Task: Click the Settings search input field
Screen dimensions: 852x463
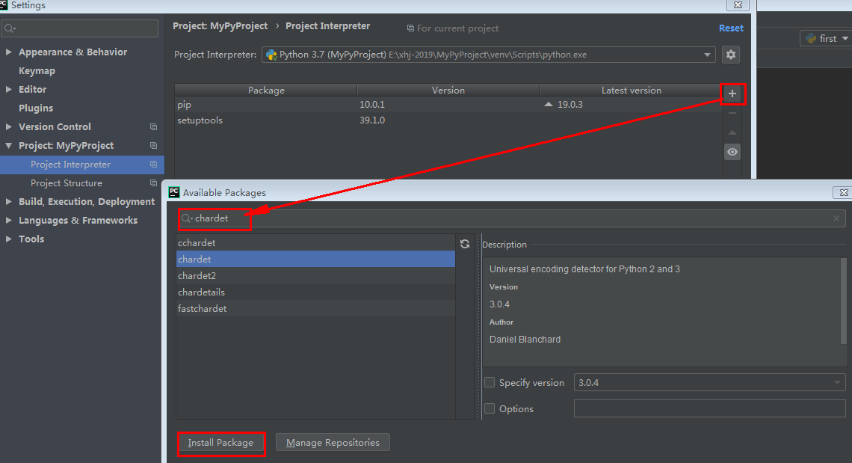Action: (80, 28)
